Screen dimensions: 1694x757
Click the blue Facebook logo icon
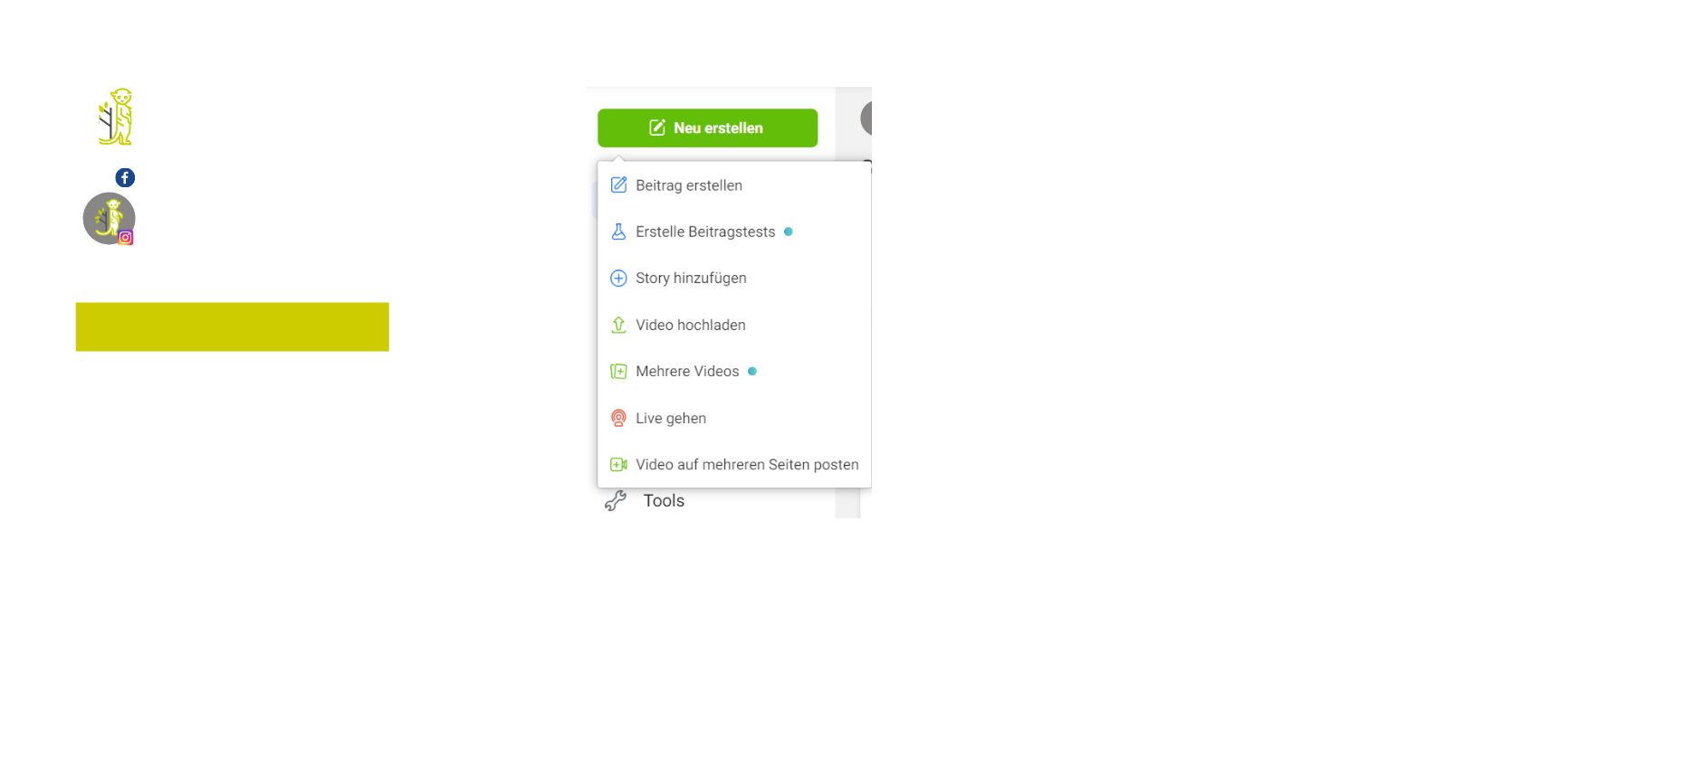point(125,177)
